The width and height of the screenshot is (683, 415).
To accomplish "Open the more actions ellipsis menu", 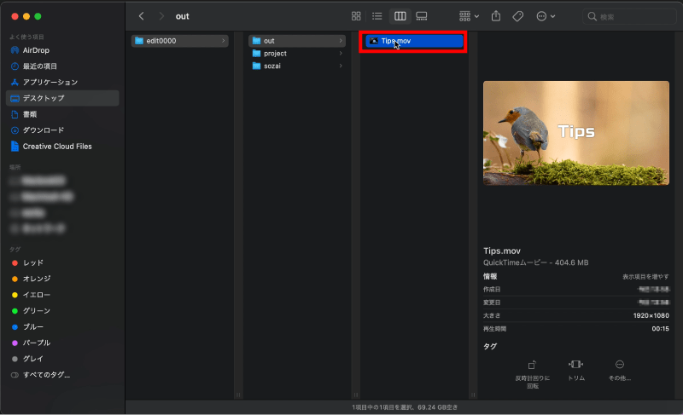I will tap(546, 16).
